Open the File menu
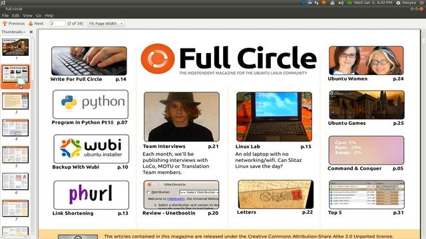426x239 pixels. (x=5, y=15)
